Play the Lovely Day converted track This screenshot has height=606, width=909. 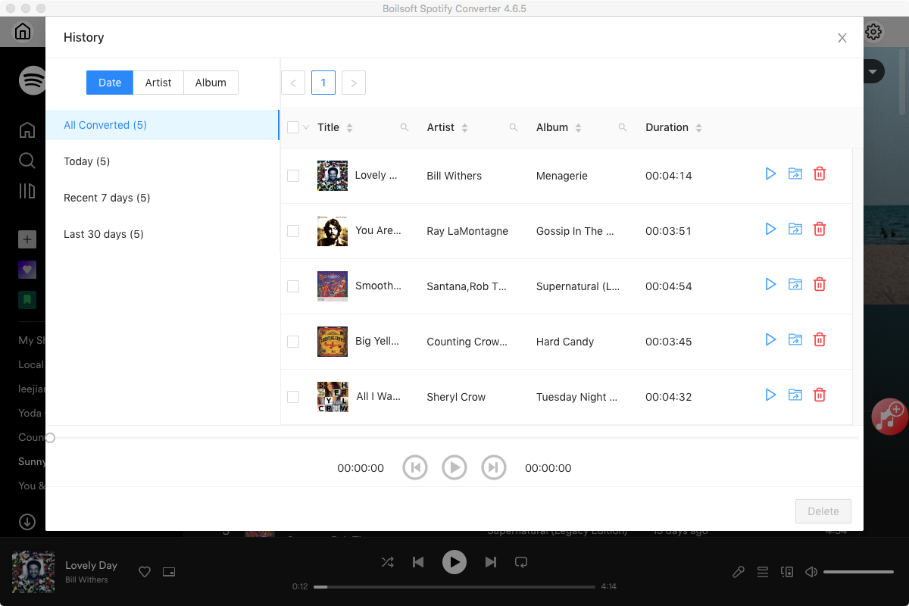pyautogui.click(x=770, y=173)
